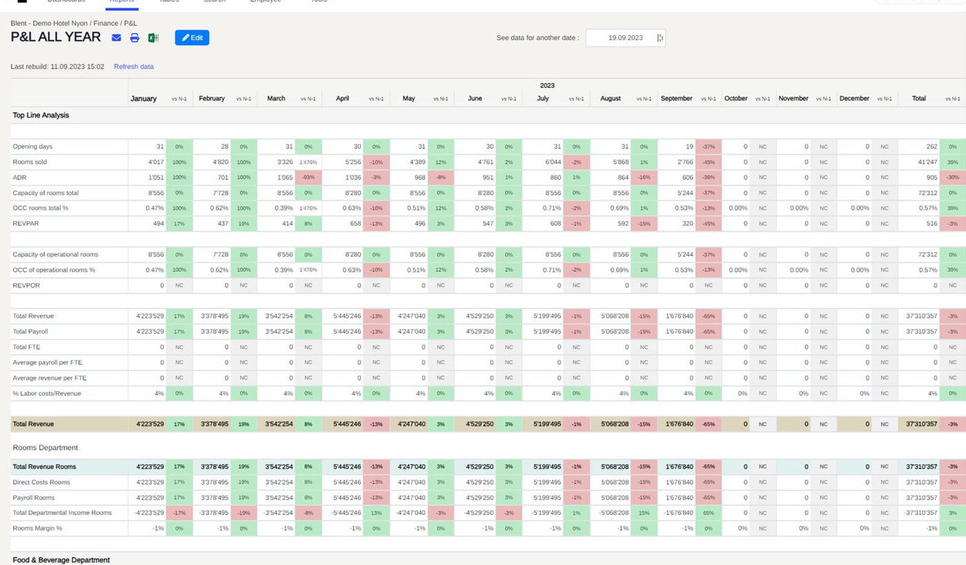
Task: Click the breadcrumb 'Blent - Demo Hotel Nyon / Finance / P&L'
Action: pos(74,24)
